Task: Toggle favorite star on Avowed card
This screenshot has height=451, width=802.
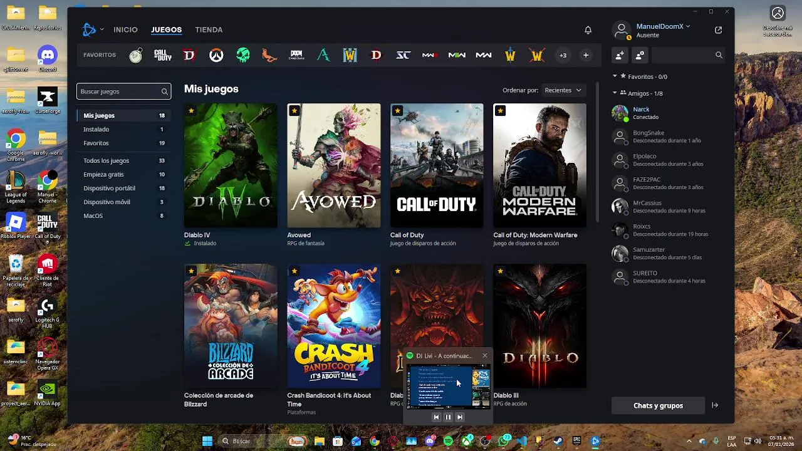Action: click(294, 111)
